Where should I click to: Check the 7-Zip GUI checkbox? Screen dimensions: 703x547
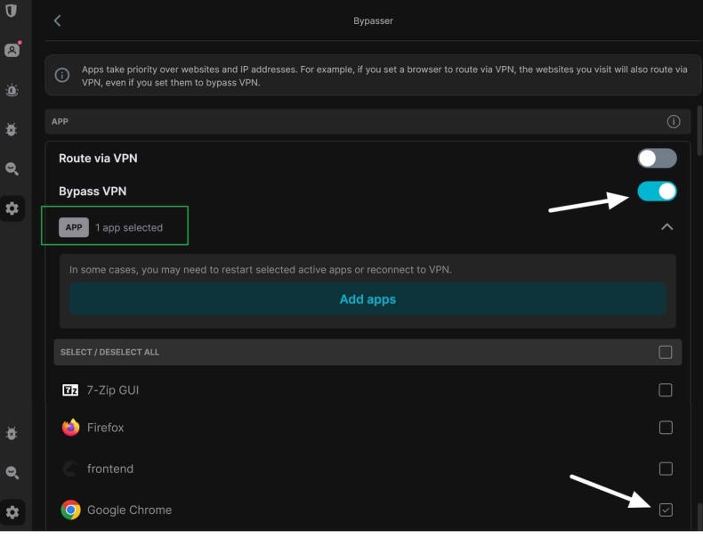tap(666, 390)
